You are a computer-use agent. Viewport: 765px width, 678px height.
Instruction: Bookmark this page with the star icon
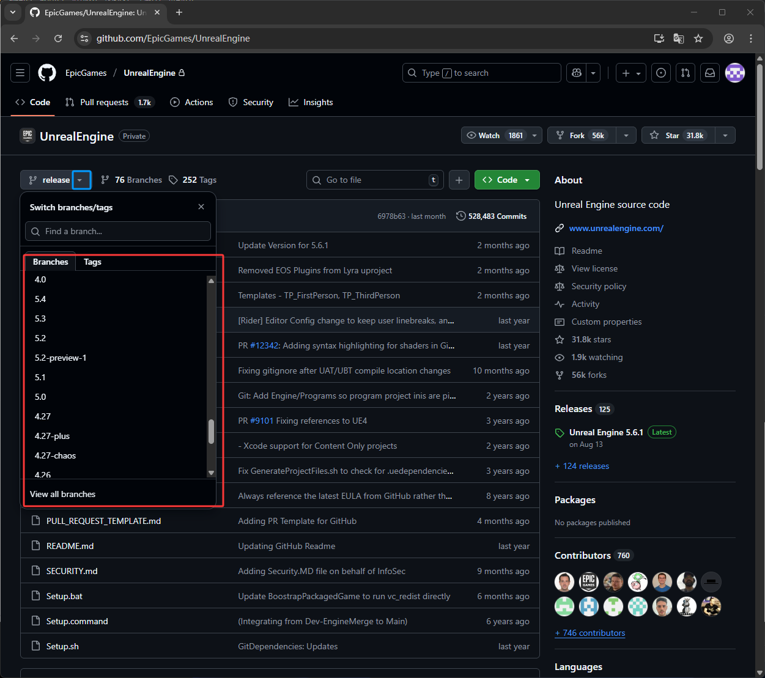(x=698, y=39)
